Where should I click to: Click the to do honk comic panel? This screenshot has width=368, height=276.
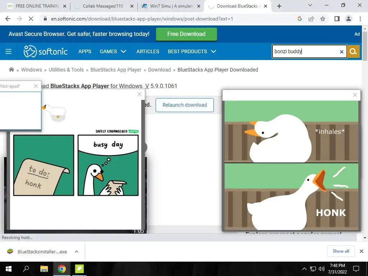(x=43, y=165)
